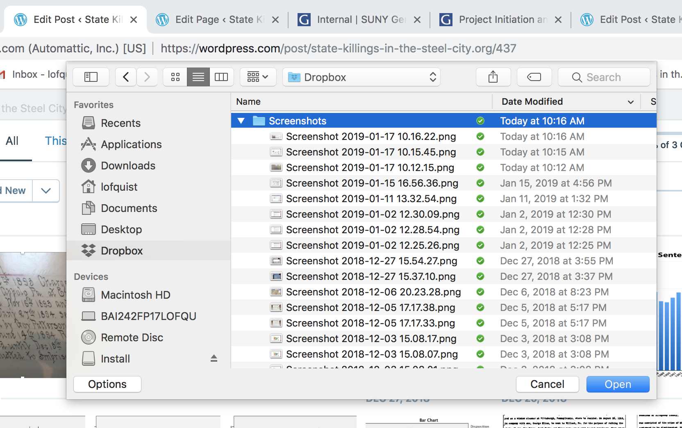Select Macintosh HD under Devices
Screen dimensions: 682x428
coord(135,295)
